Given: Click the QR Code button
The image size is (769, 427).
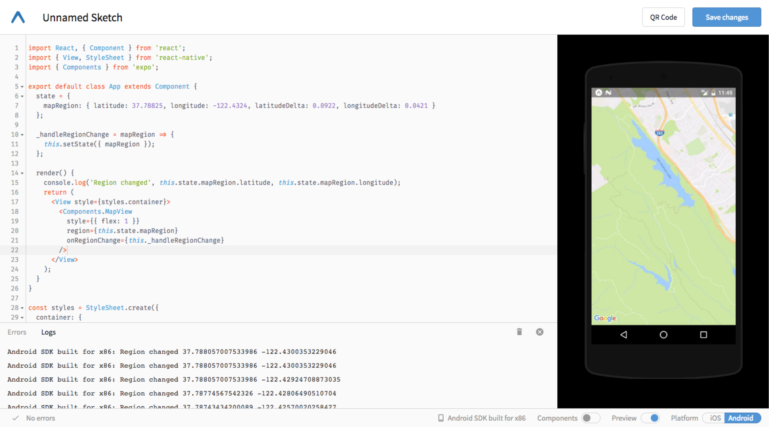Looking at the screenshot, I should tap(664, 17).
